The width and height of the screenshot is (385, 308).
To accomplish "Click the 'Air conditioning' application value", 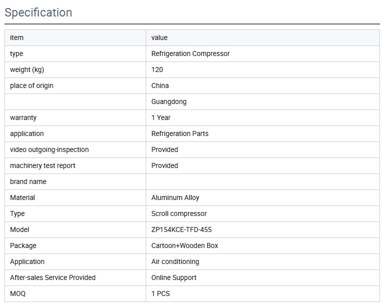I will pos(175,261).
